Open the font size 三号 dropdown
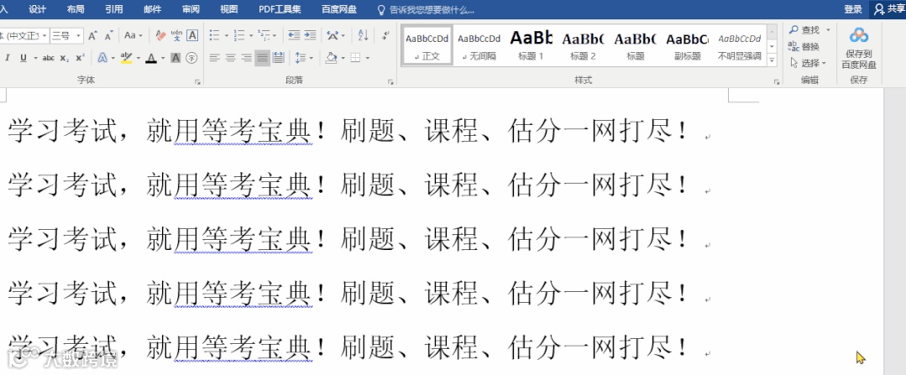The width and height of the screenshot is (906, 375). coord(79,36)
